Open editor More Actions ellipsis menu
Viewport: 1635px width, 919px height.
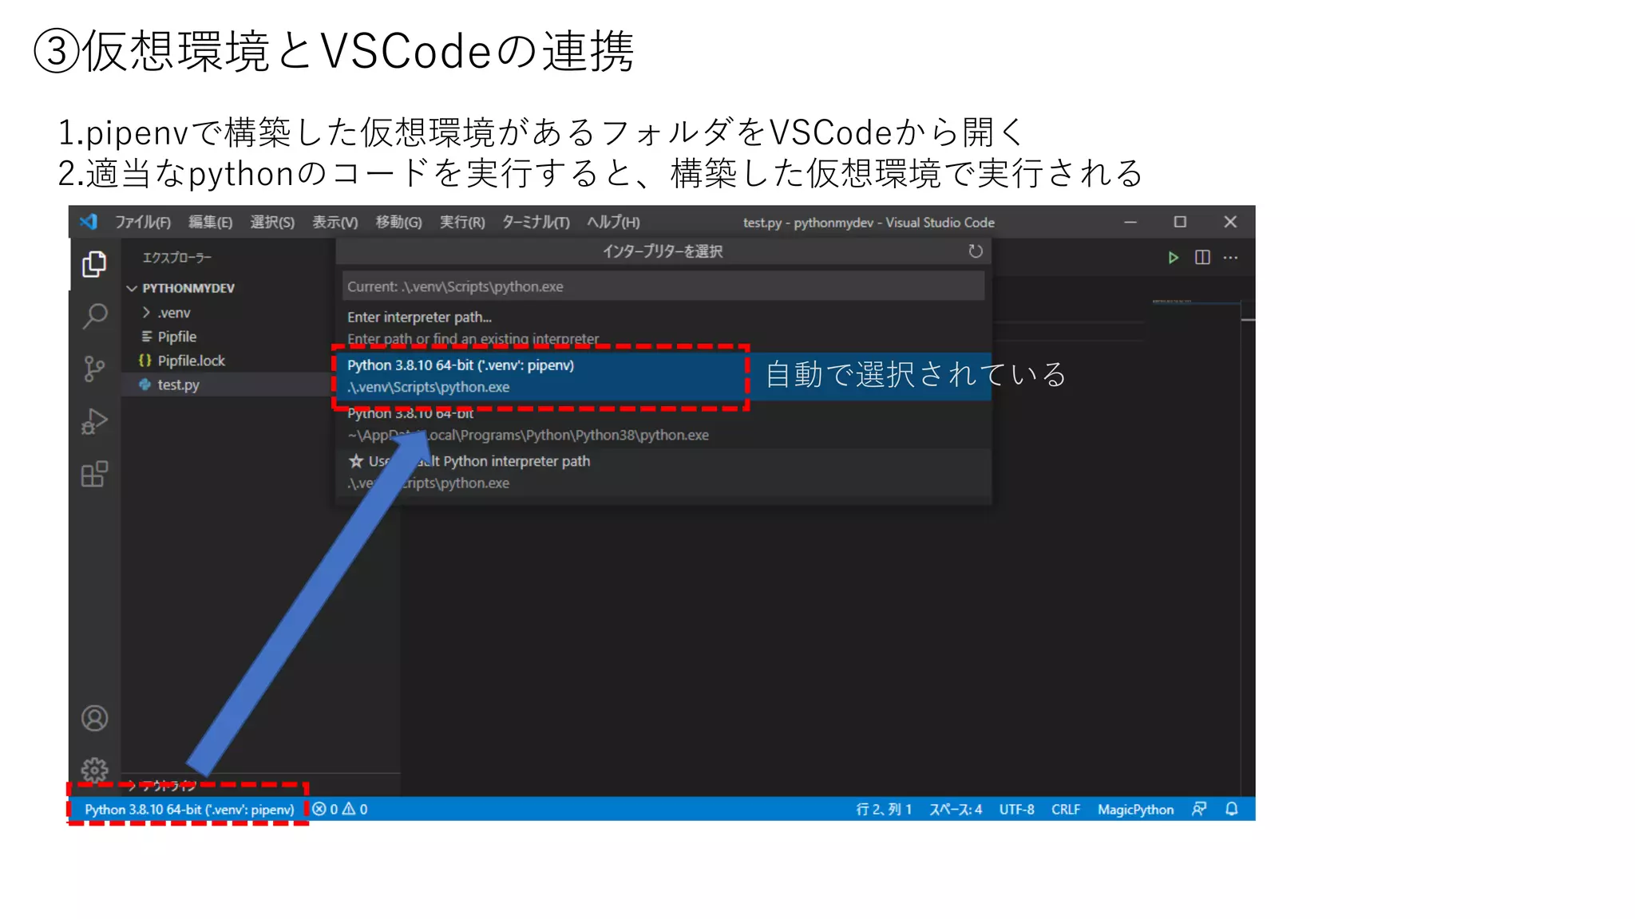click(1230, 258)
